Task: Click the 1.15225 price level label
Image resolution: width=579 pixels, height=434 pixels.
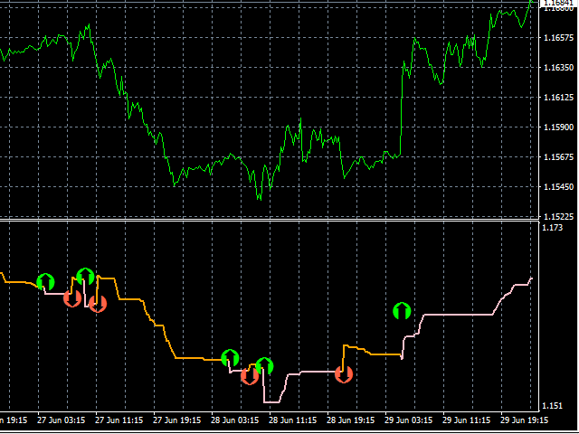Action: click(559, 217)
